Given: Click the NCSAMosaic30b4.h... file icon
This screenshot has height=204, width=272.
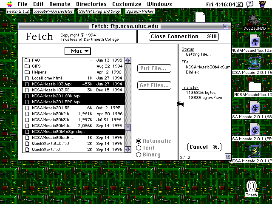Looking at the screenshot, I should [x=27, y=126].
